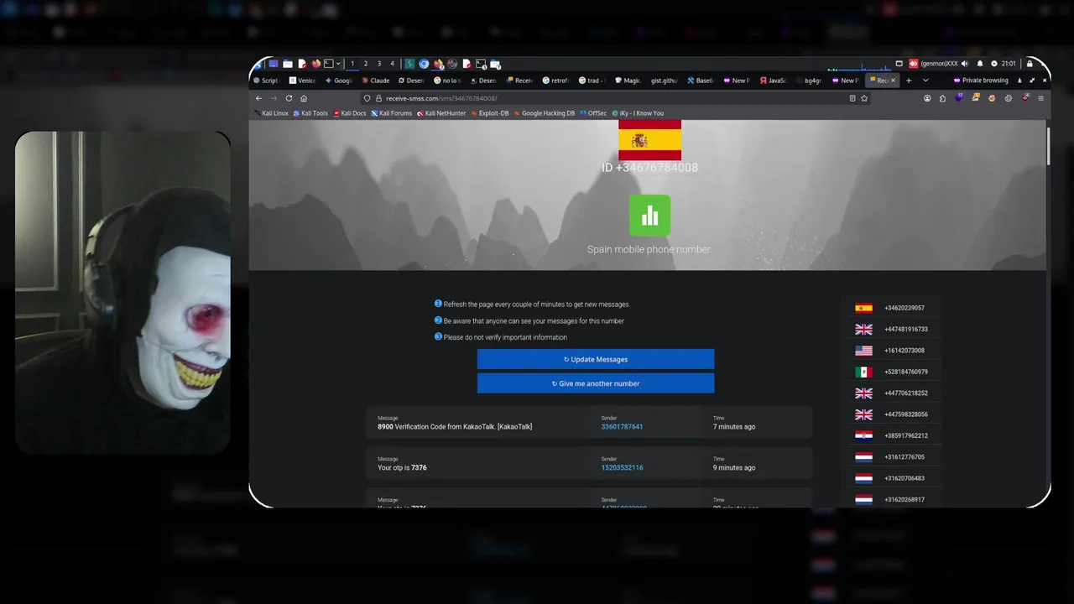The image size is (1074, 604).
Task: Open the OffSec bookmark
Action: point(593,113)
